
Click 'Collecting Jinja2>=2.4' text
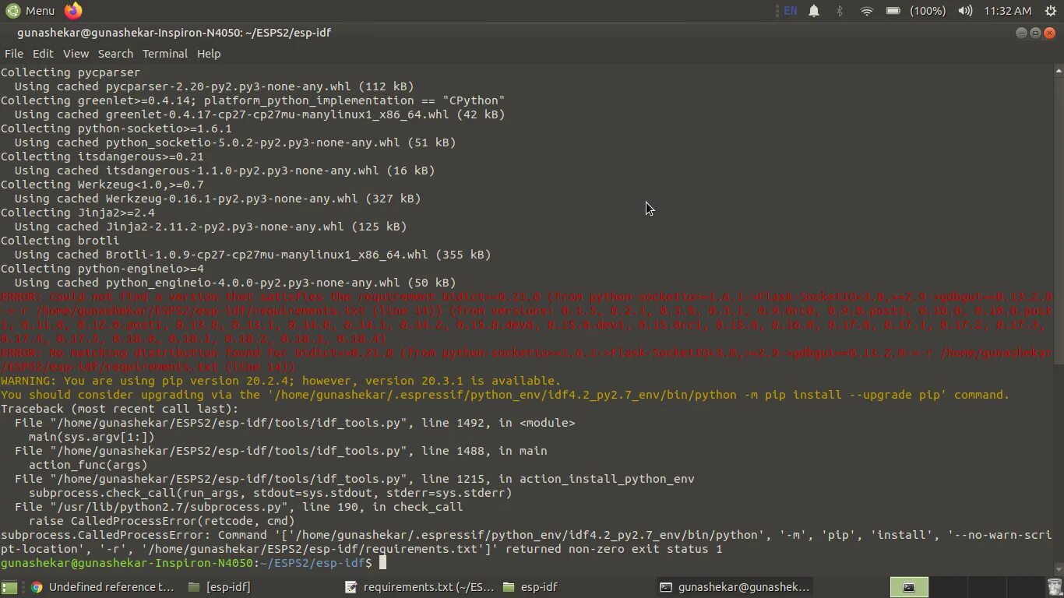click(78, 213)
